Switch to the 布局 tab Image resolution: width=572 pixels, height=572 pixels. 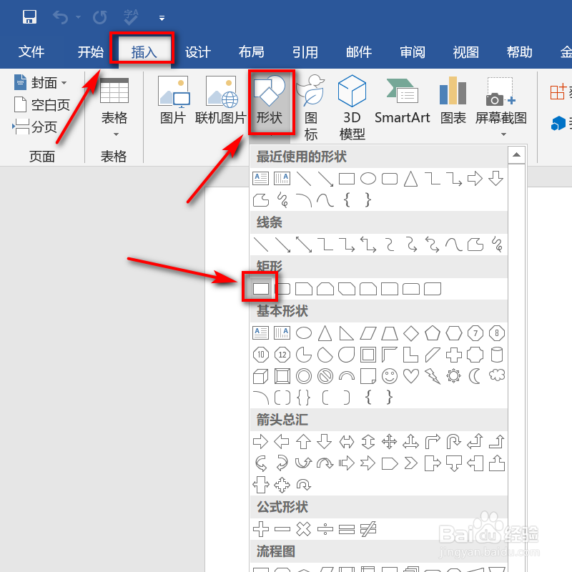(252, 52)
